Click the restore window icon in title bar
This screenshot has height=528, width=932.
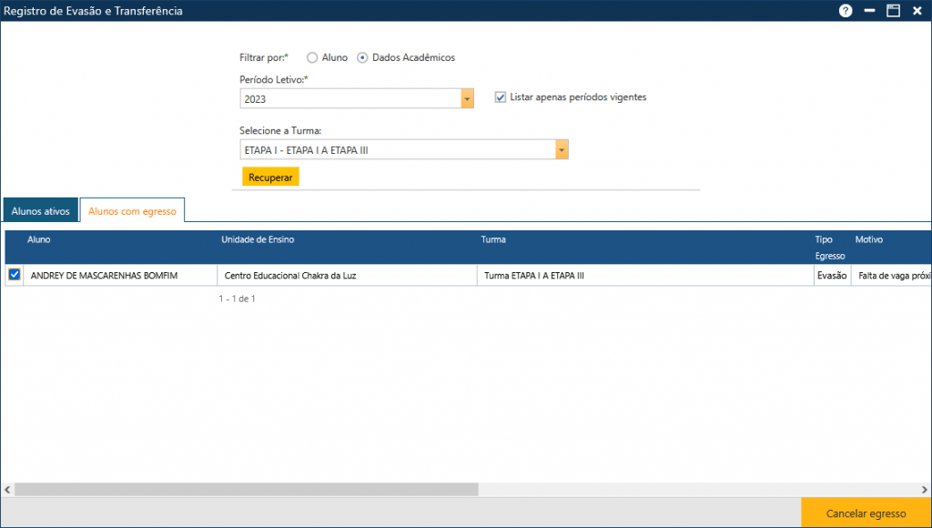893,12
